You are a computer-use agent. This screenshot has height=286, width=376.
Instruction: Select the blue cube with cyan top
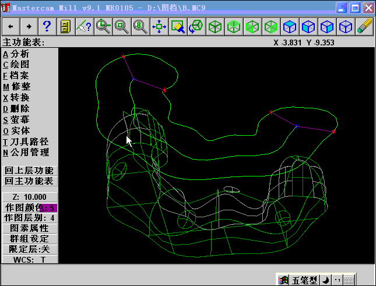point(290,27)
